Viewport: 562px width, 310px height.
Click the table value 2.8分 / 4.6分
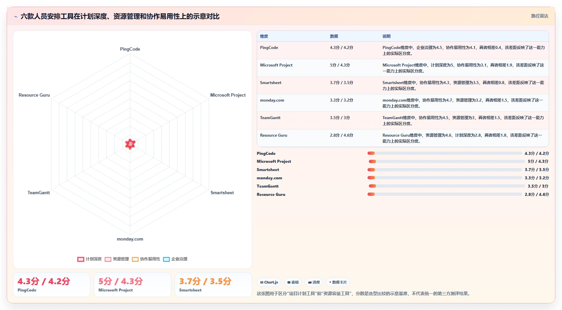341,135
